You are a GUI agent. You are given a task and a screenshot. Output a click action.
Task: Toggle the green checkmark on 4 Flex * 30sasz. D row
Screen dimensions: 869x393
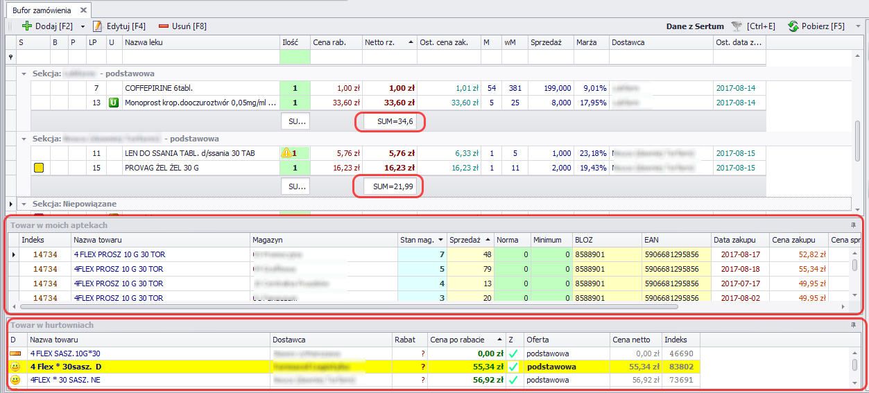click(x=513, y=367)
